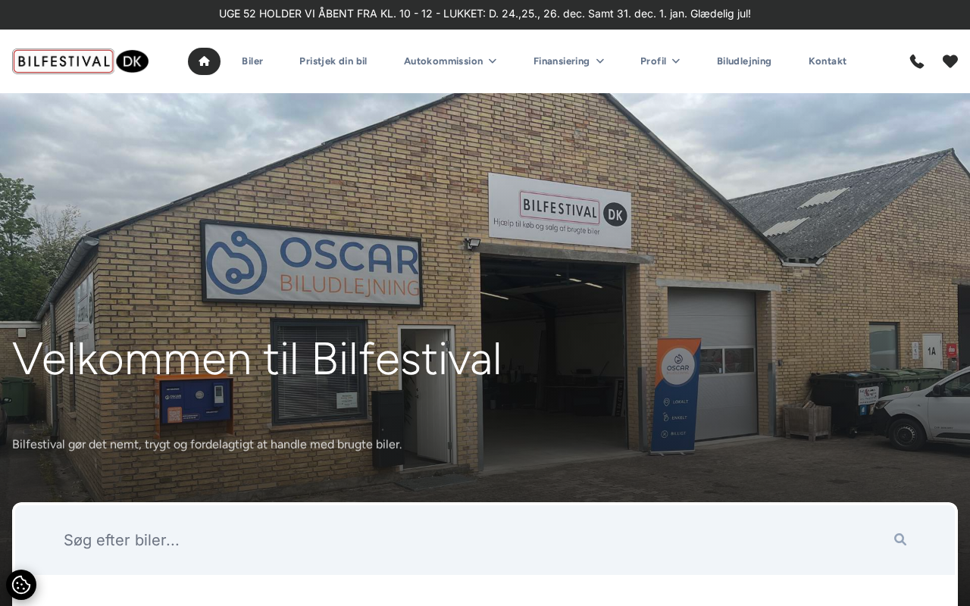This screenshot has height=606, width=970.
Task: Open the Biler menu item
Action: pos(252,61)
